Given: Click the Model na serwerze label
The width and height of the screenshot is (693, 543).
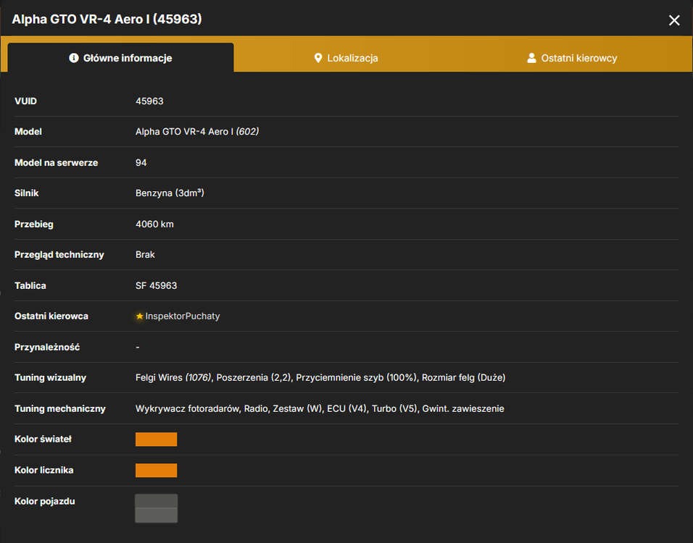Looking at the screenshot, I should point(56,162).
